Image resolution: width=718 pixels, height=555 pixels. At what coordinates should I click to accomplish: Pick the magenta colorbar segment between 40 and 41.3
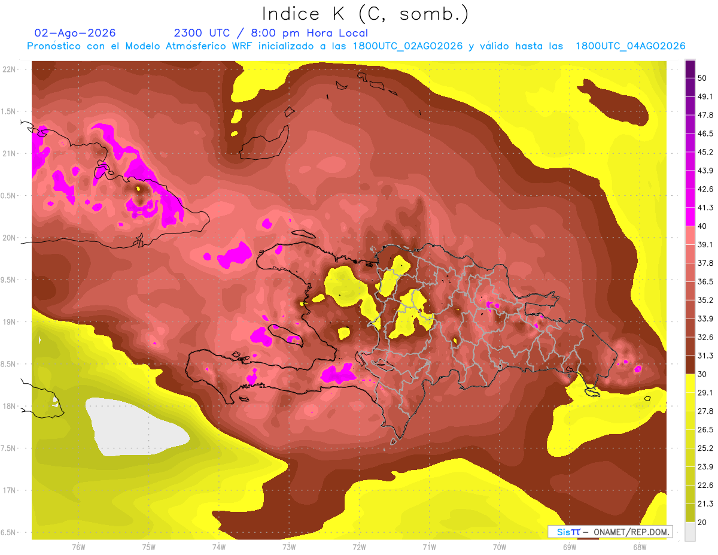click(x=690, y=217)
